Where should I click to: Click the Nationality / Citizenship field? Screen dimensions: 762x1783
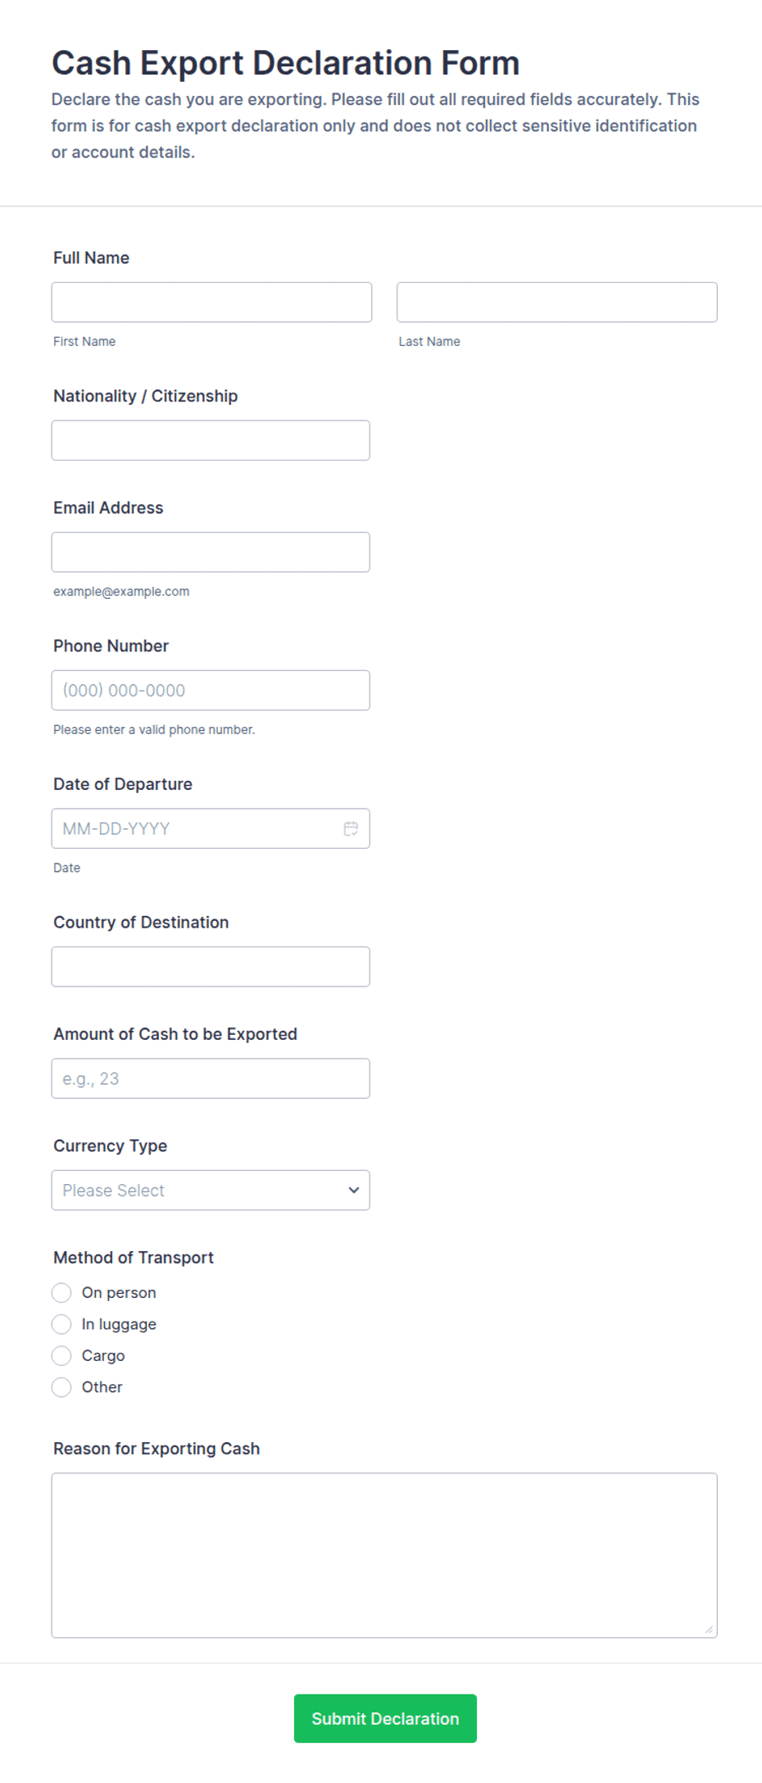(211, 440)
